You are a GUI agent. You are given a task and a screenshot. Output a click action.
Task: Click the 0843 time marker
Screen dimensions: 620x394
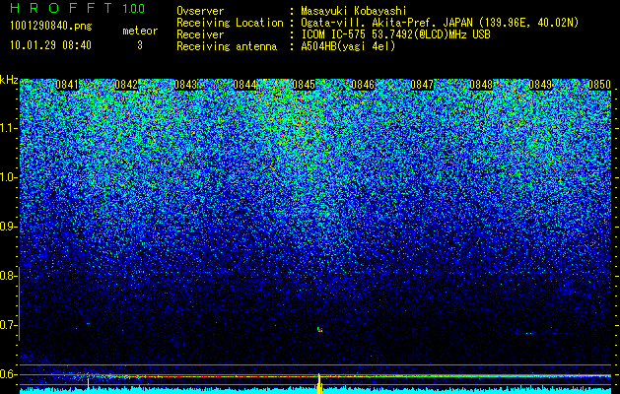tap(185, 85)
